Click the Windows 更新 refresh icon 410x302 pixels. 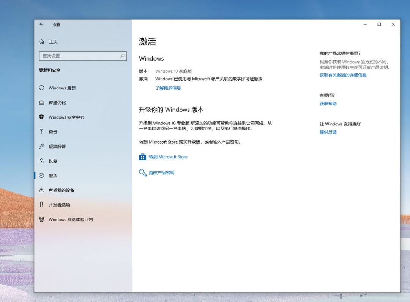pos(42,88)
